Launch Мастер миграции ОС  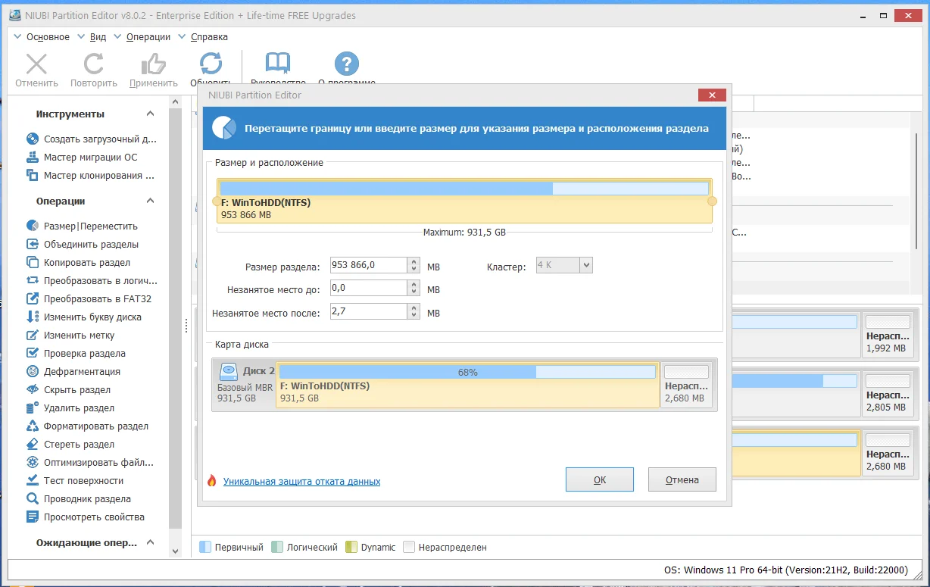point(82,158)
